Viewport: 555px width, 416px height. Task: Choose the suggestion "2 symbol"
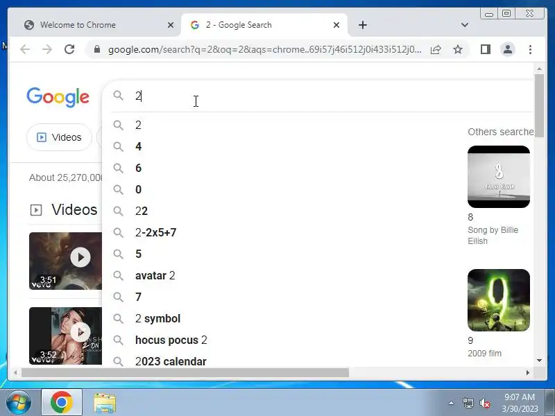[318, 319]
